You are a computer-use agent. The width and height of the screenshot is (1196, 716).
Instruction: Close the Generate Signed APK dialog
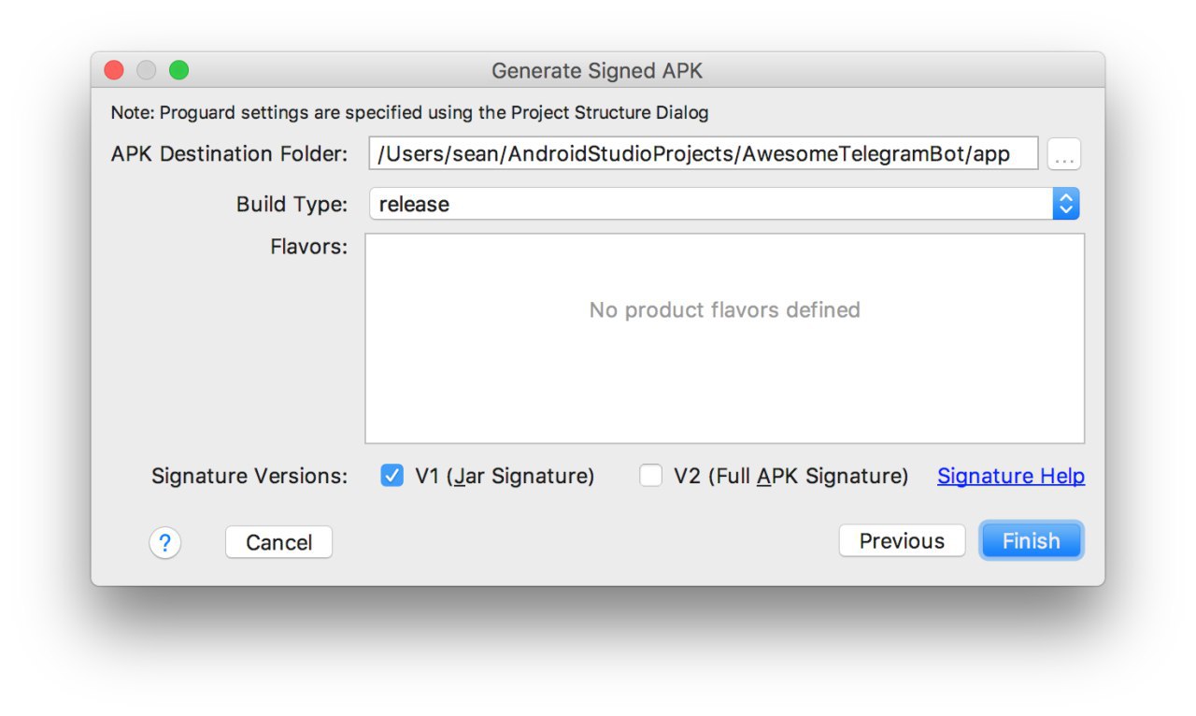pyautogui.click(x=114, y=70)
